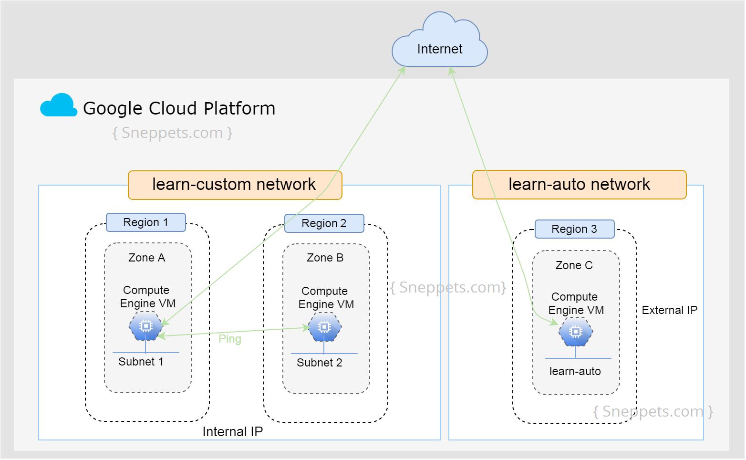
Task: Click the learn-auto subnet label
Action: click(575, 371)
